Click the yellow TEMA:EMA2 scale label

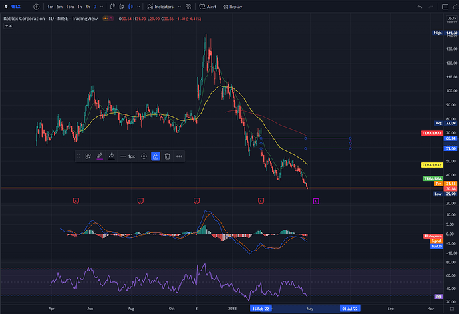(432, 165)
